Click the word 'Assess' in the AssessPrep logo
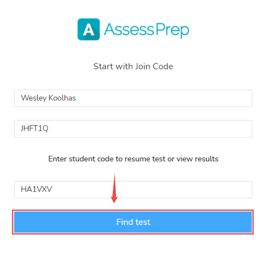The image size is (265, 258). coord(129,29)
